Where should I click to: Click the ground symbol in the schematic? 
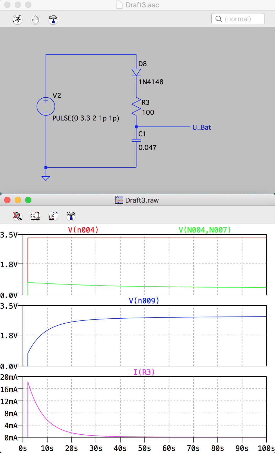46,178
